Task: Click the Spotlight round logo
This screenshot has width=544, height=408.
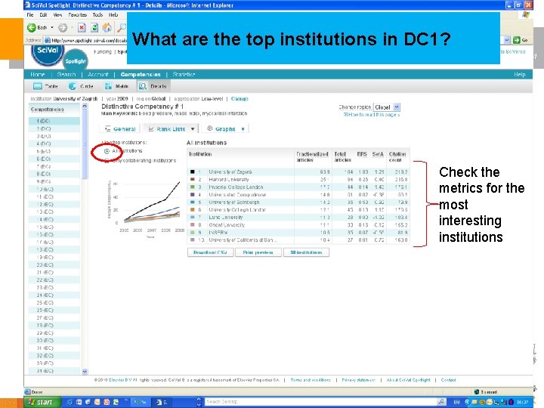Action: tap(76, 60)
